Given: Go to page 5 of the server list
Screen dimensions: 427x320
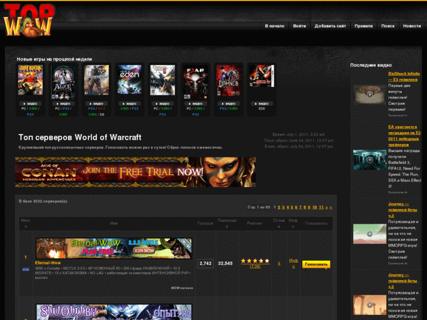Looking at the screenshot, I should coord(292,207).
